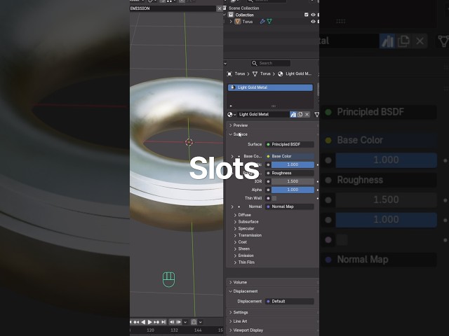449x336 pixels.
Task: Unlink Light Gold Metal material with X
Action: tap(307, 114)
